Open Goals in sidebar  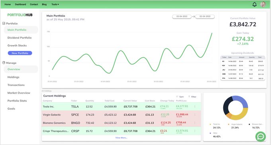(11, 108)
